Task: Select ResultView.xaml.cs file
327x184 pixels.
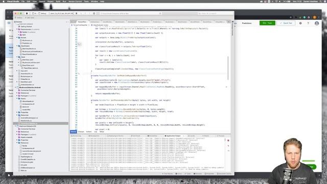Action: coord(31,68)
